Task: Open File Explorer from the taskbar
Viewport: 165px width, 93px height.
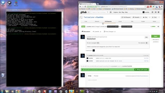Action: [x=7, y=91]
